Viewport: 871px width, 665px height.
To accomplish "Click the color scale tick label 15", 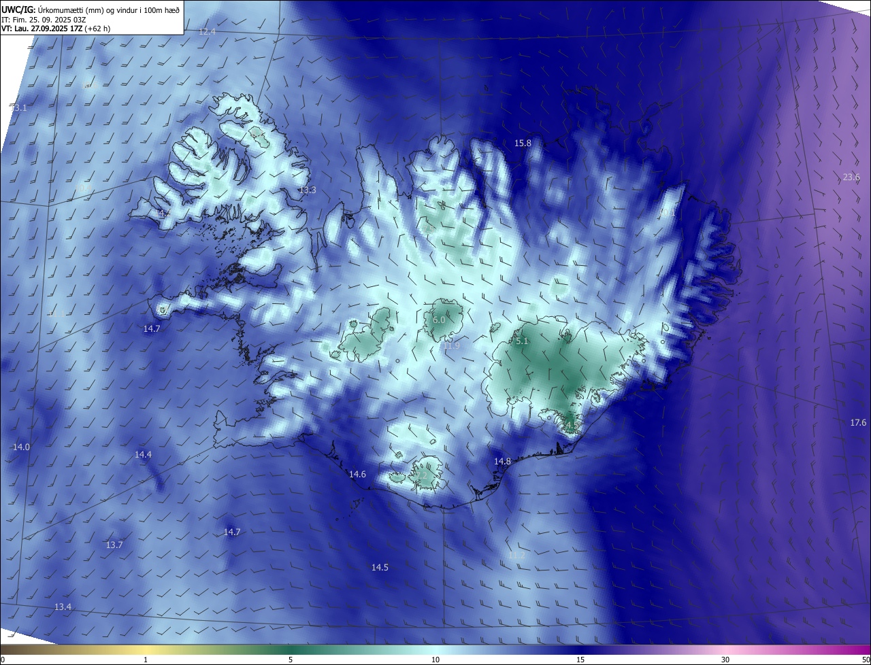I will (x=580, y=660).
